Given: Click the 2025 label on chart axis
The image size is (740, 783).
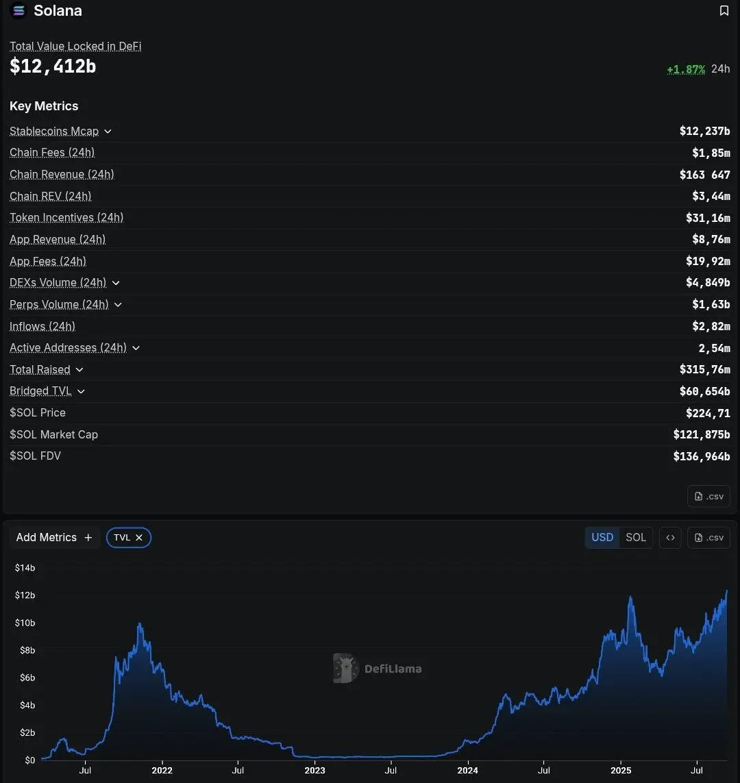Looking at the screenshot, I should pyautogui.click(x=621, y=771).
